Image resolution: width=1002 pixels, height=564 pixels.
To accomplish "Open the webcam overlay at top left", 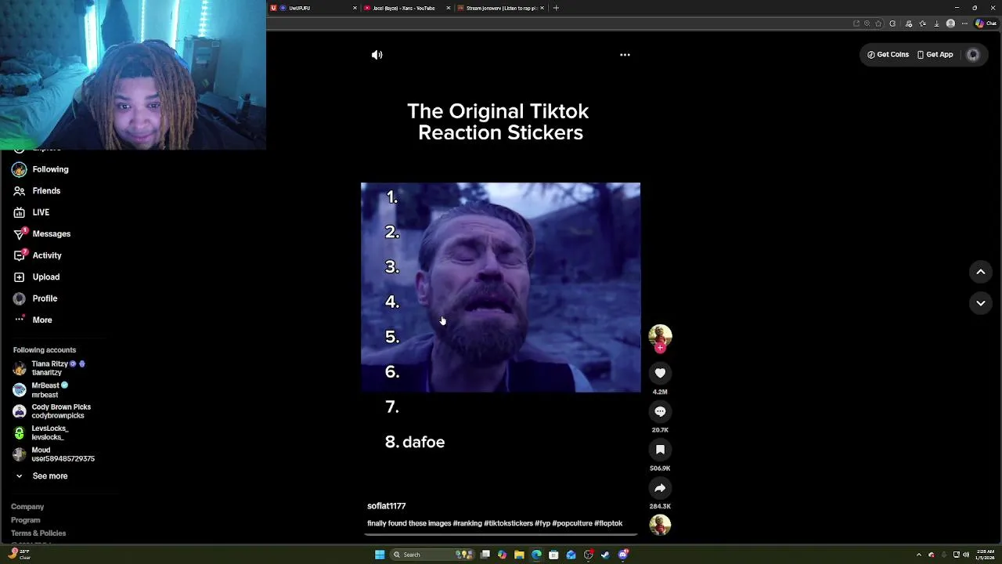I will pyautogui.click(x=133, y=74).
